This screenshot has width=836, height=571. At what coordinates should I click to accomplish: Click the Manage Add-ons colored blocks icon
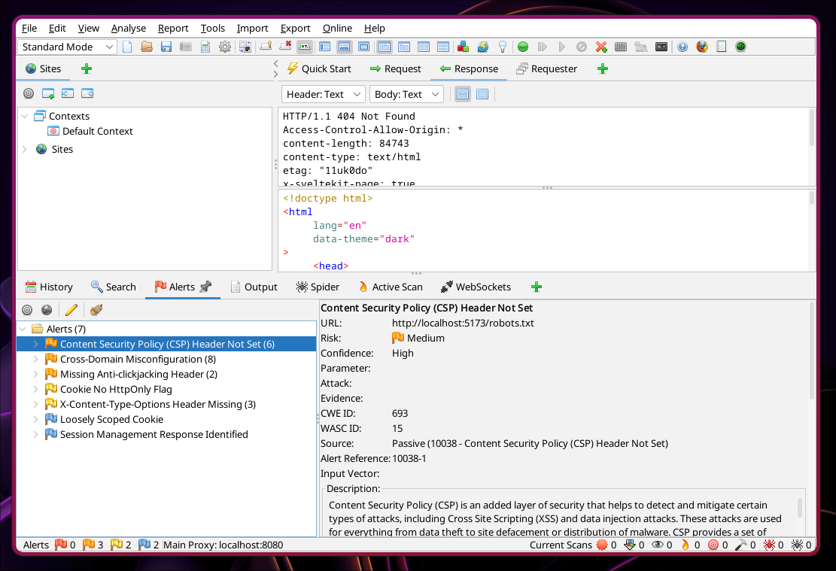463,47
